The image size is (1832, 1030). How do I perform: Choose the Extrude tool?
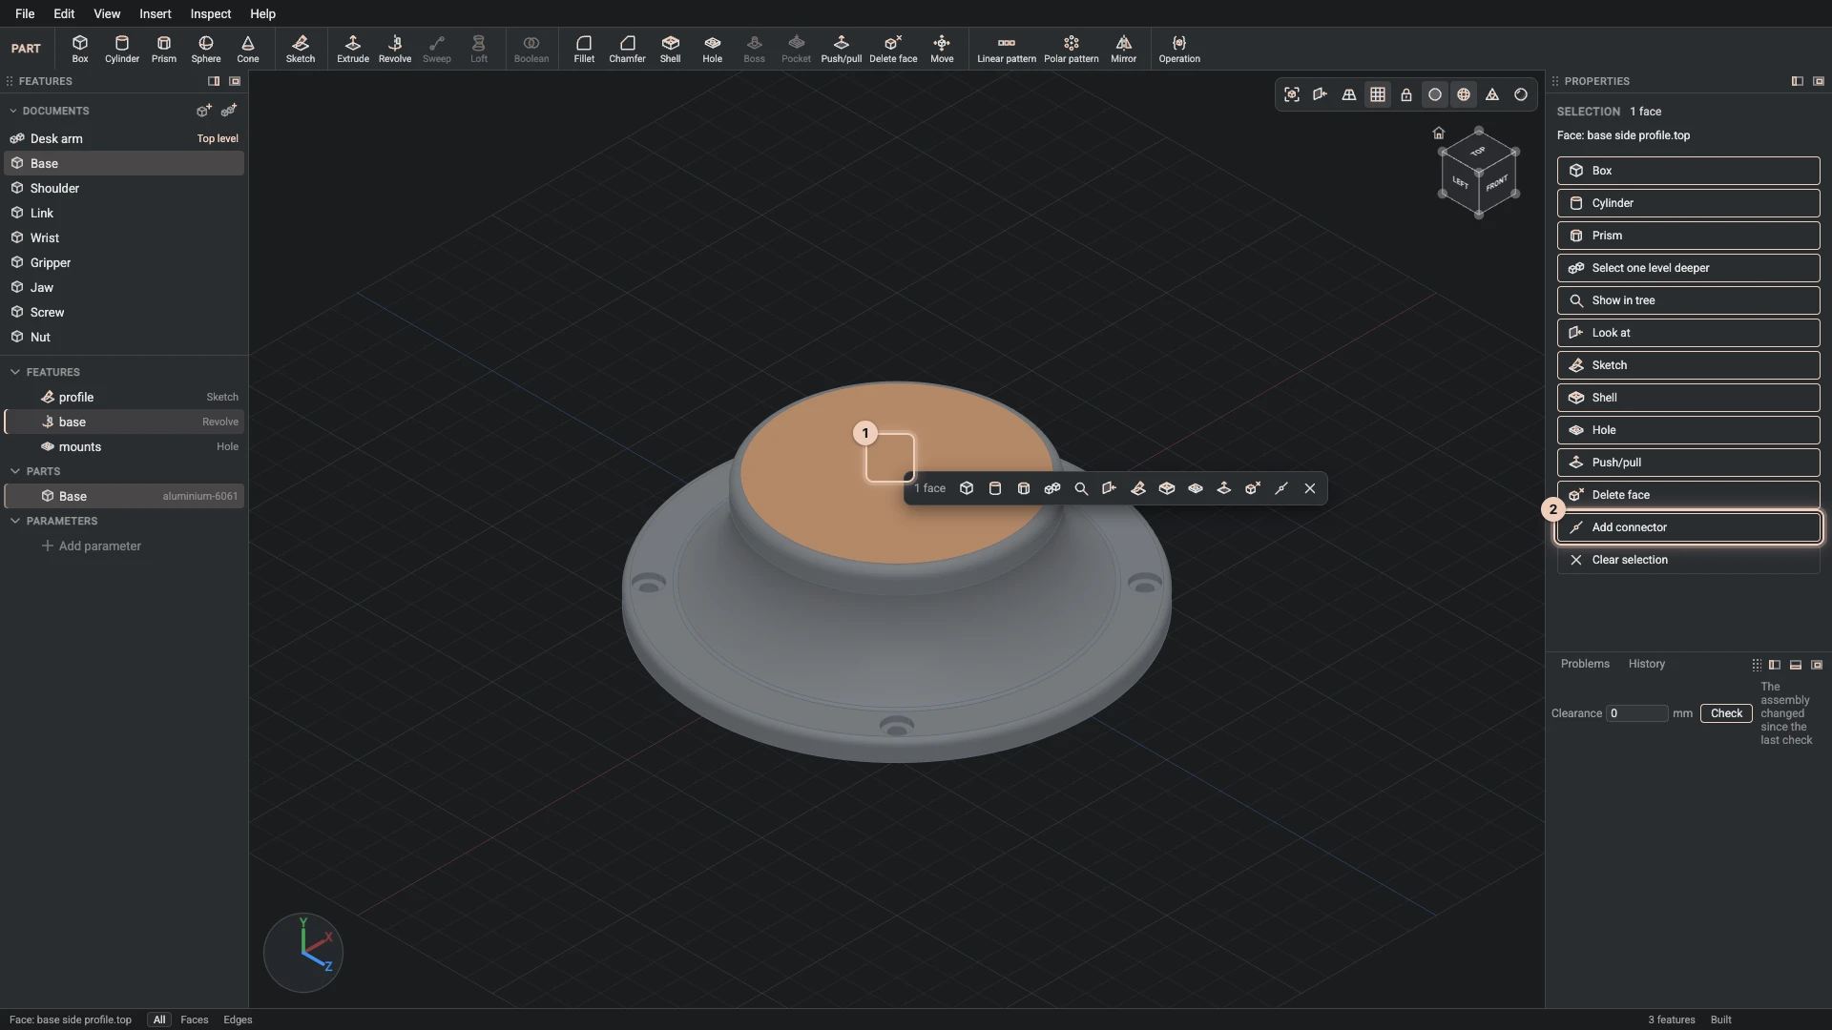coord(353,49)
